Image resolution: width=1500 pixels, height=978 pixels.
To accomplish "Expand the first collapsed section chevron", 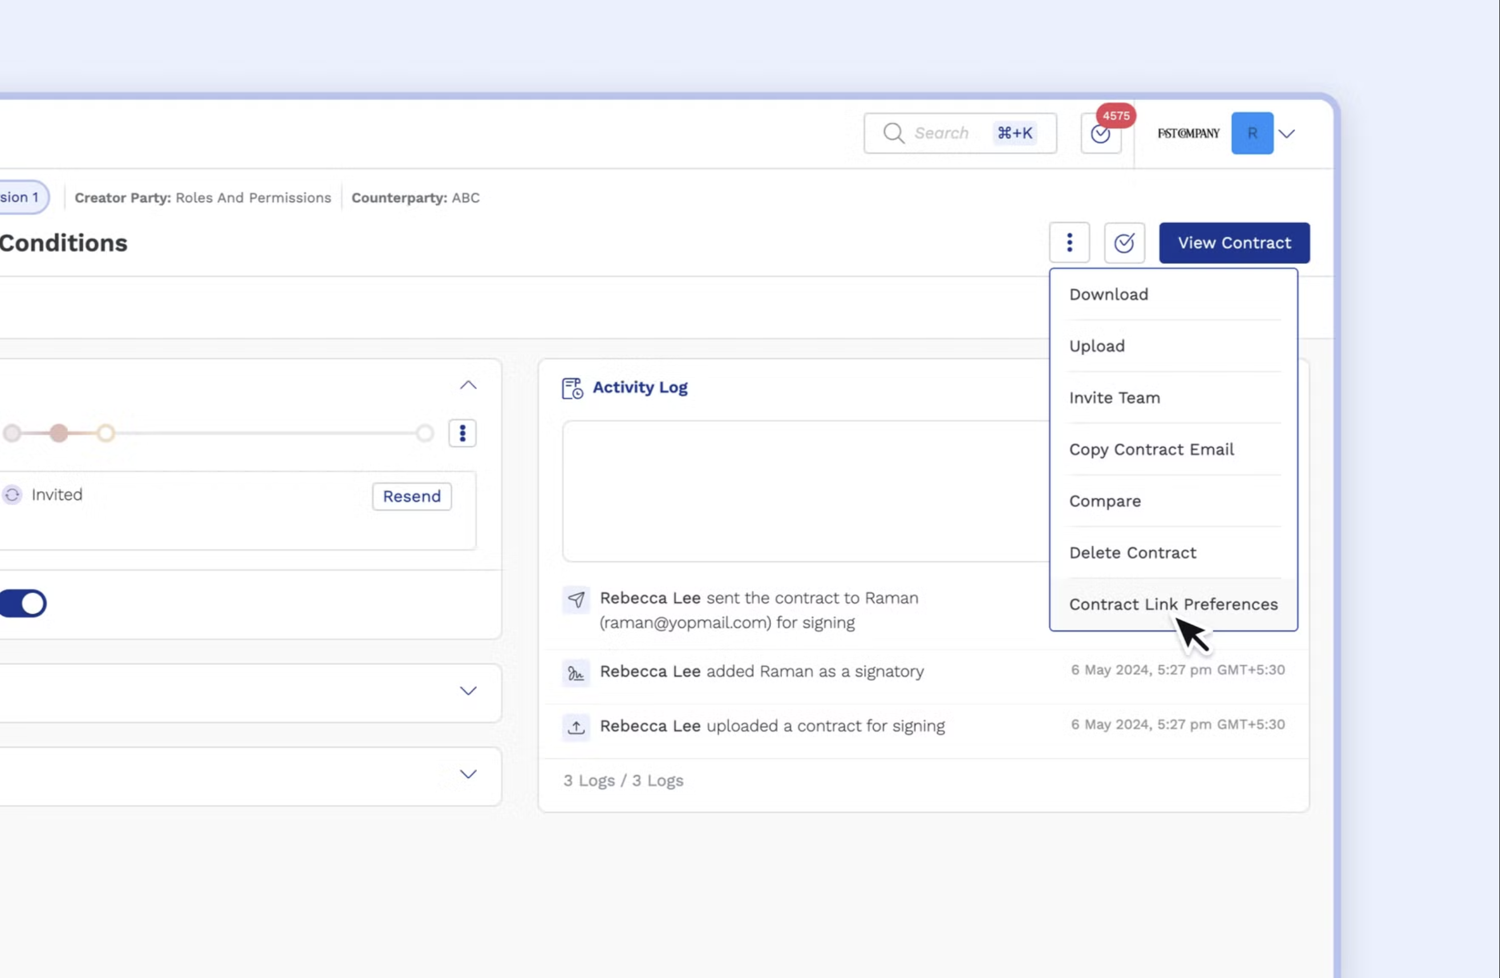I will click(468, 691).
